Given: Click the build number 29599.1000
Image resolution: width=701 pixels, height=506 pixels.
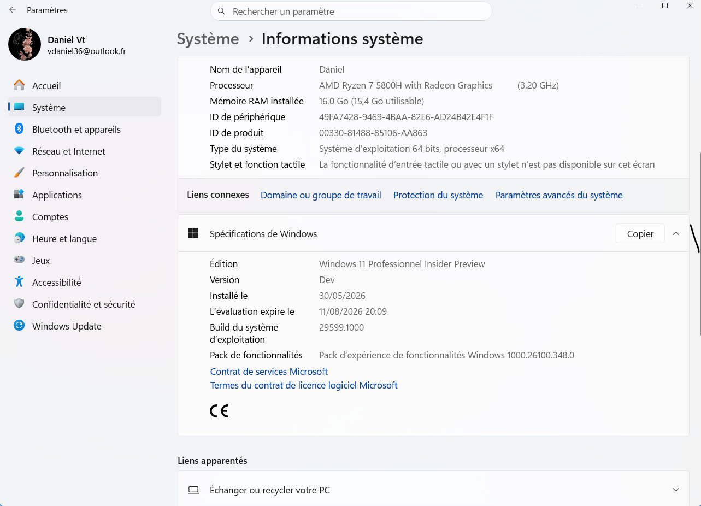Looking at the screenshot, I should point(341,327).
